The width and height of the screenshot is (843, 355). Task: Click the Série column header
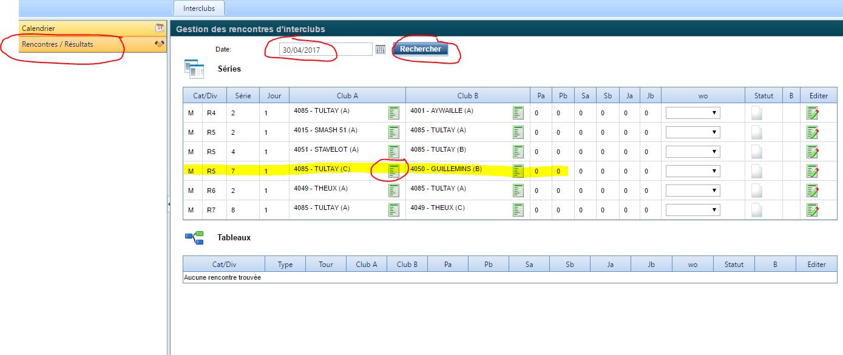tap(243, 95)
